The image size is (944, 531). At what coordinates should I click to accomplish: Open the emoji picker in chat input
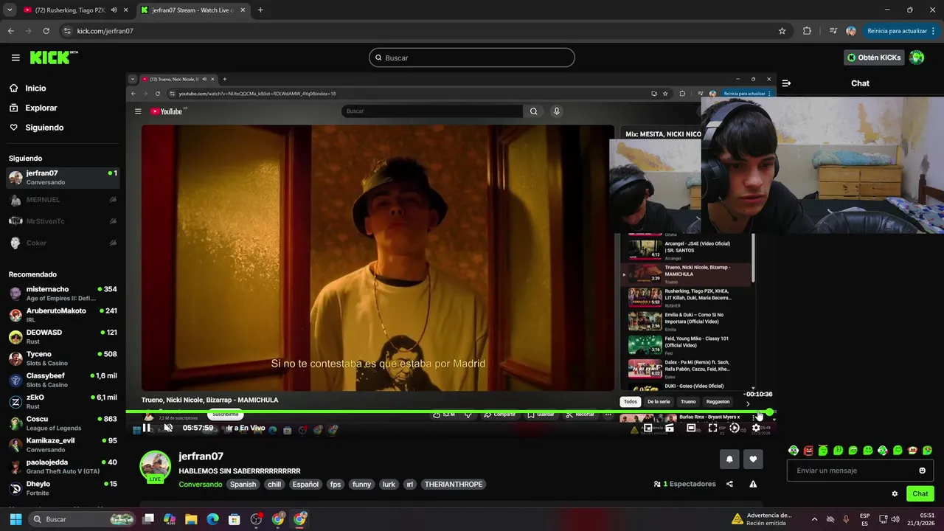tap(922, 471)
